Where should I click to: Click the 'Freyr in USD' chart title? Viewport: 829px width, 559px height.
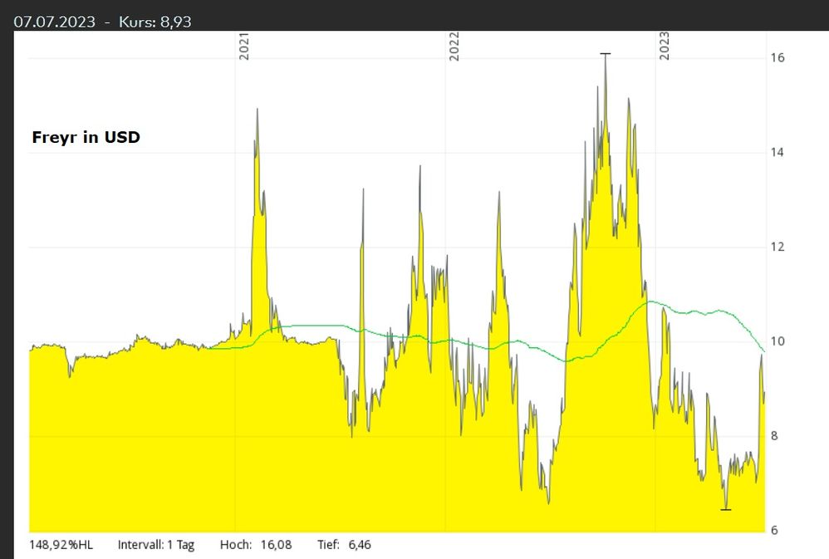86,137
